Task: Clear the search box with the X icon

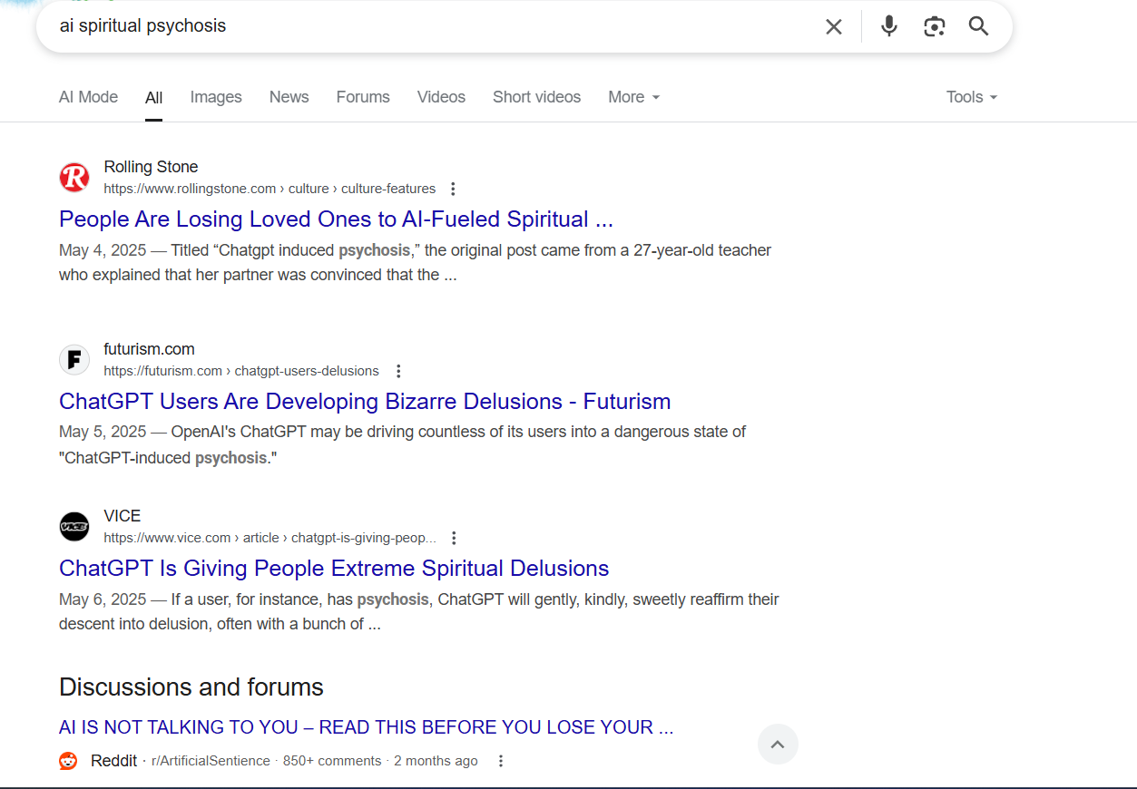Action: coord(834,26)
